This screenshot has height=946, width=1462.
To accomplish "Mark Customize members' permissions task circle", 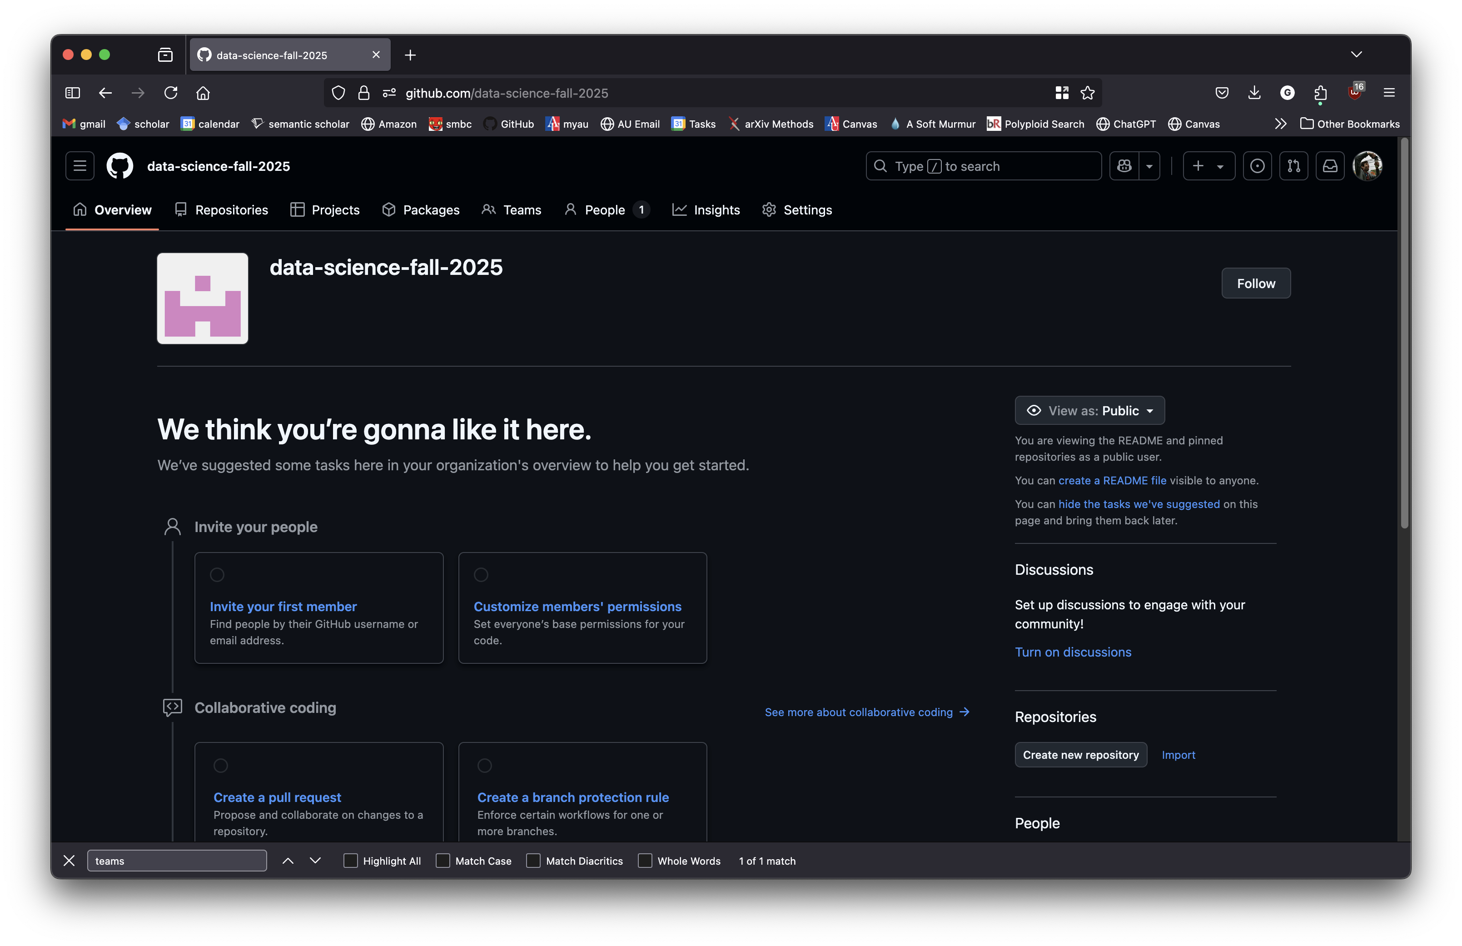I will (482, 575).
